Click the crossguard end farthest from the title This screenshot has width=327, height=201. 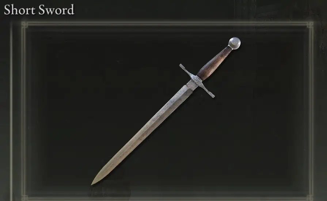211,95
